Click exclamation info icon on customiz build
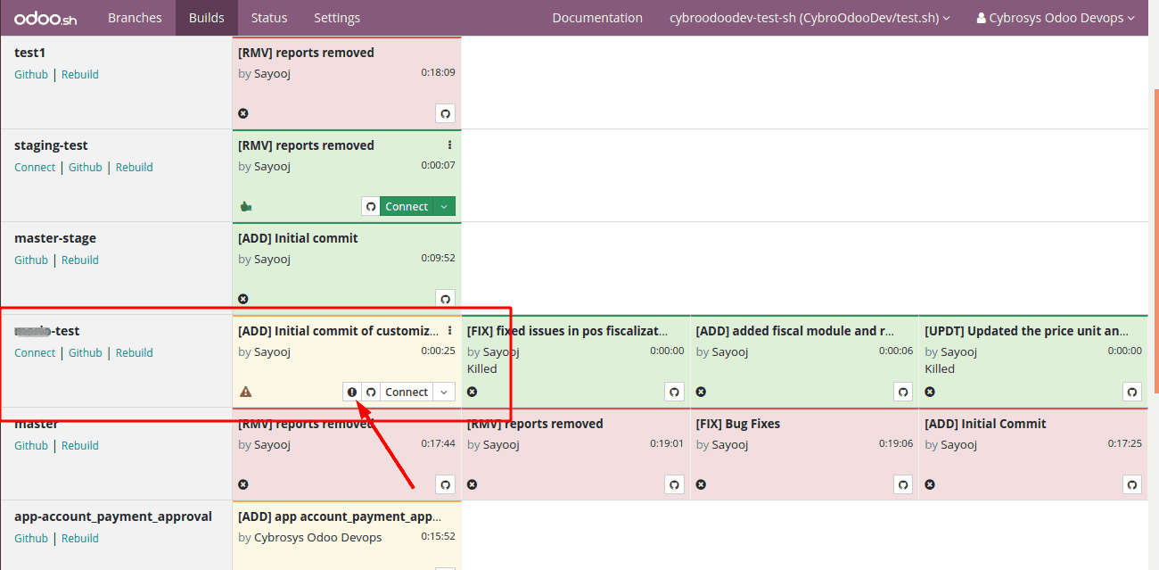1159x570 pixels. [352, 392]
